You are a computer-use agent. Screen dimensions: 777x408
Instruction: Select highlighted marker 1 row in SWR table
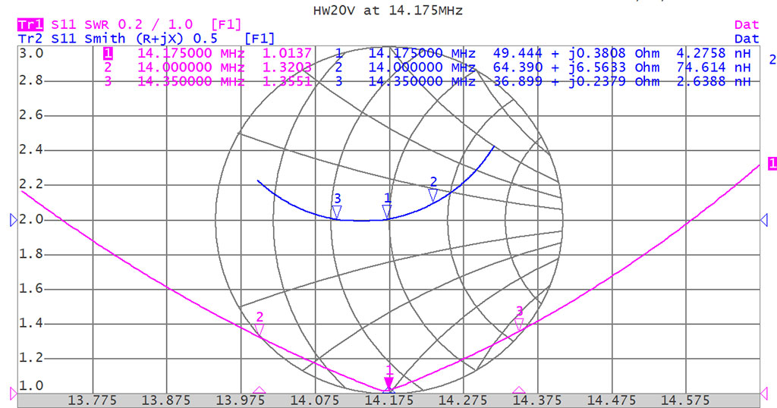pos(209,54)
